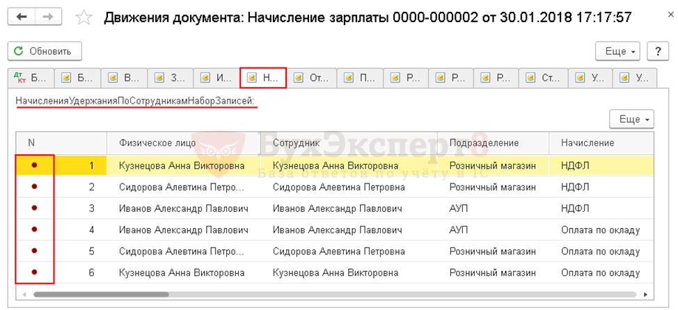Open the first tab with Дт/Кт icon
This screenshot has height=310, width=678.
point(29,78)
